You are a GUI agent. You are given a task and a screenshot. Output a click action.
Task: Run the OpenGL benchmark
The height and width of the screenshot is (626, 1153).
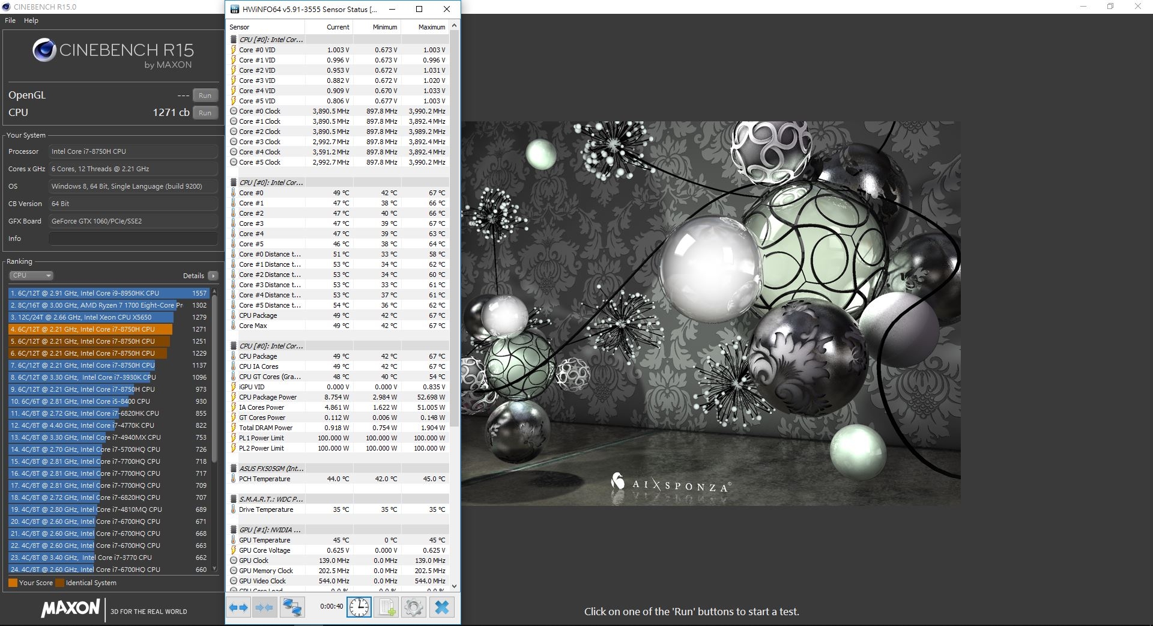pyautogui.click(x=205, y=96)
